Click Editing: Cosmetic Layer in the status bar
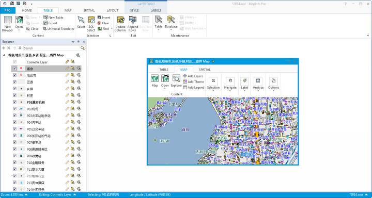This screenshot has width=372, height=198. tap(58, 195)
